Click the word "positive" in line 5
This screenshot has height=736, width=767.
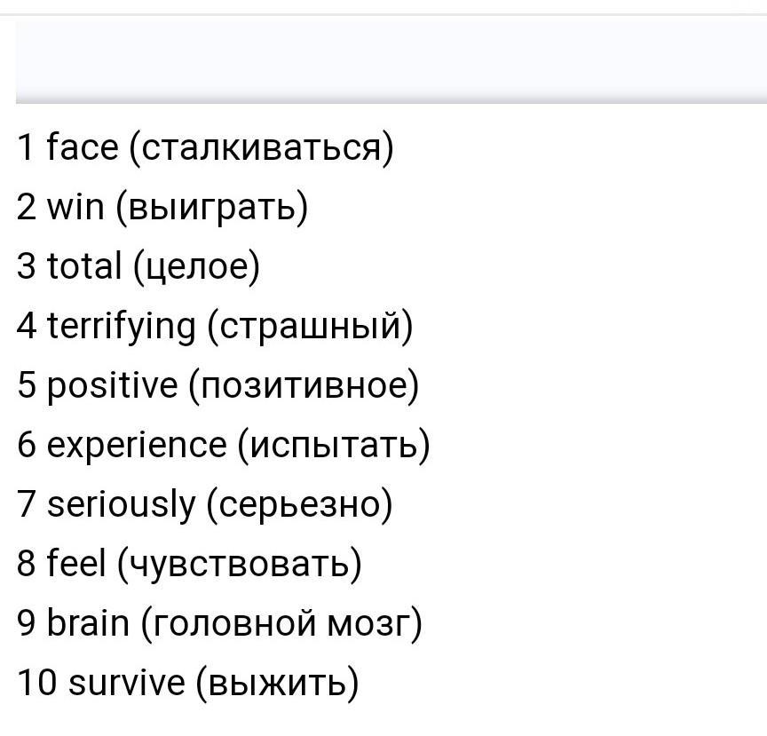coord(112,386)
